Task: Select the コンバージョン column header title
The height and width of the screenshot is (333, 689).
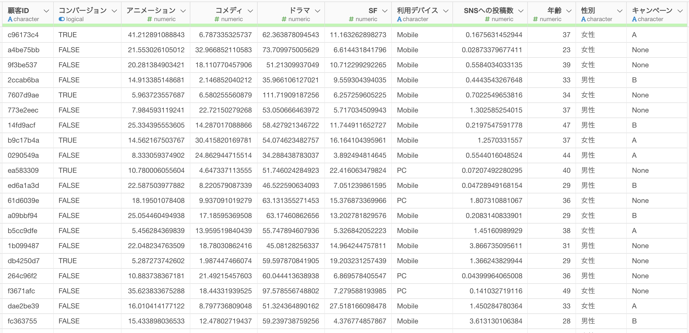Action: pyautogui.click(x=83, y=11)
